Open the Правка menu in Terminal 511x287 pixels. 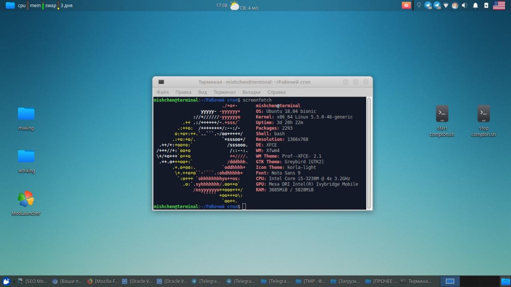pyautogui.click(x=183, y=92)
